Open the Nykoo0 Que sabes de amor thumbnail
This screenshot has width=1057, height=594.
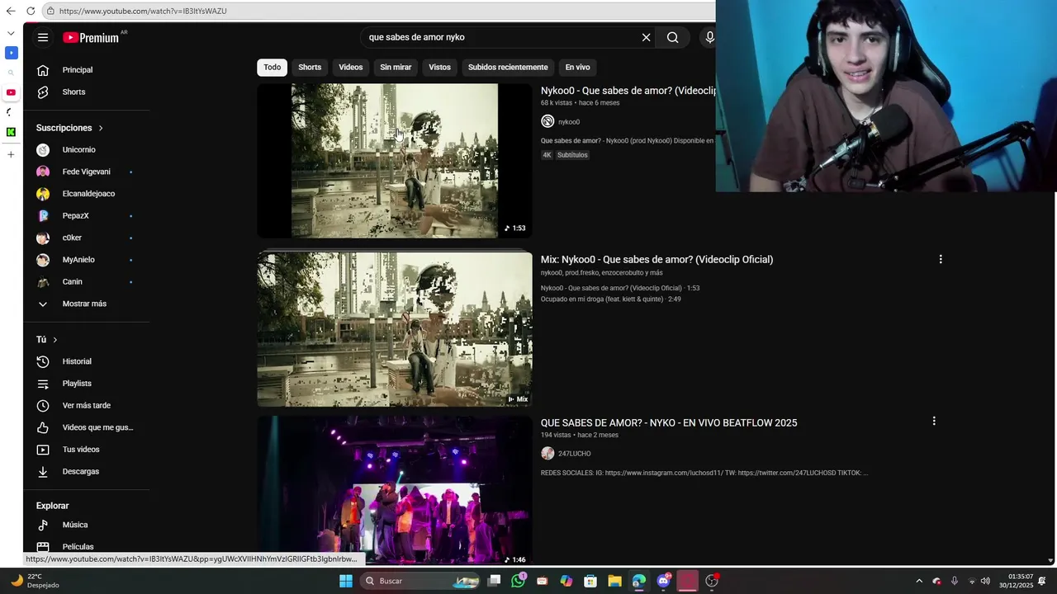[395, 161]
